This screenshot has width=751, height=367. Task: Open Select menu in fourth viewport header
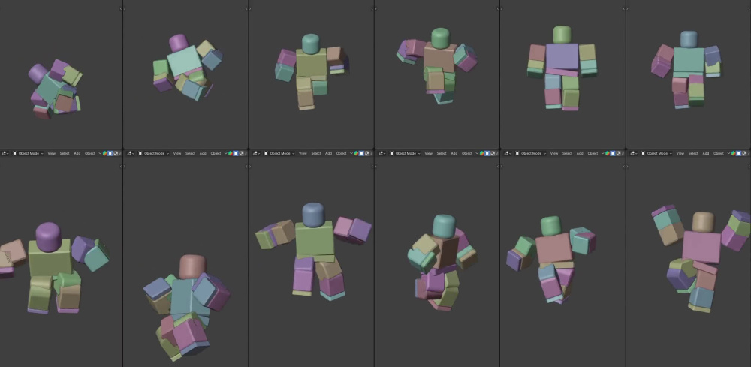pos(441,153)
